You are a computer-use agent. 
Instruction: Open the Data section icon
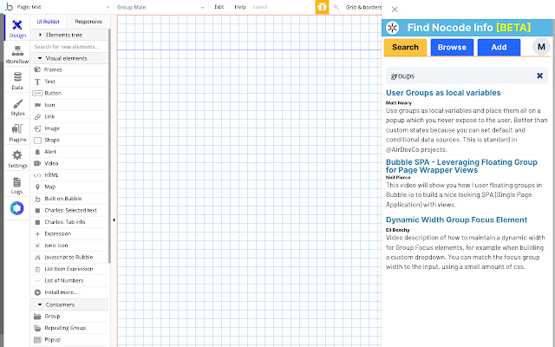point(17,77)
